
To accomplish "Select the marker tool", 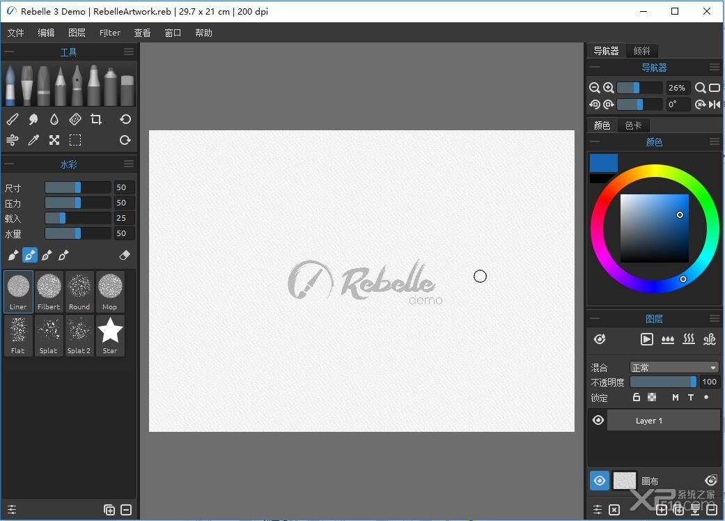I will [94, 86].
